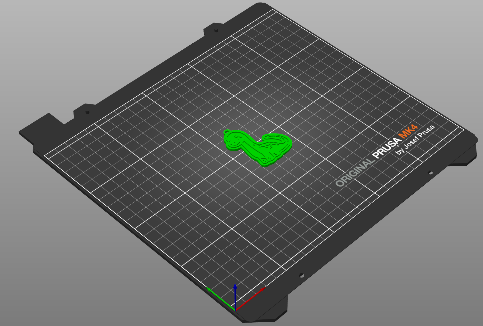
Task: Click the dinosaur model's head
Action: point(235,140)
